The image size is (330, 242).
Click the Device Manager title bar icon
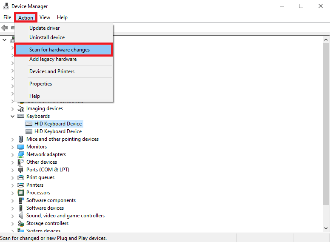pyautogui.click(x=6, y=6)
